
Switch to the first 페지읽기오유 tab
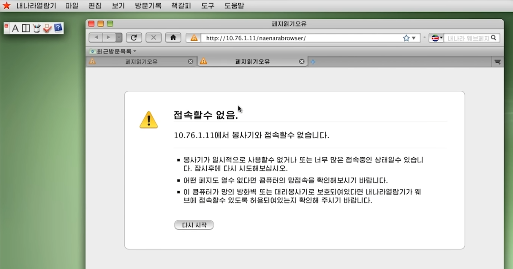[x=141, y=62]
